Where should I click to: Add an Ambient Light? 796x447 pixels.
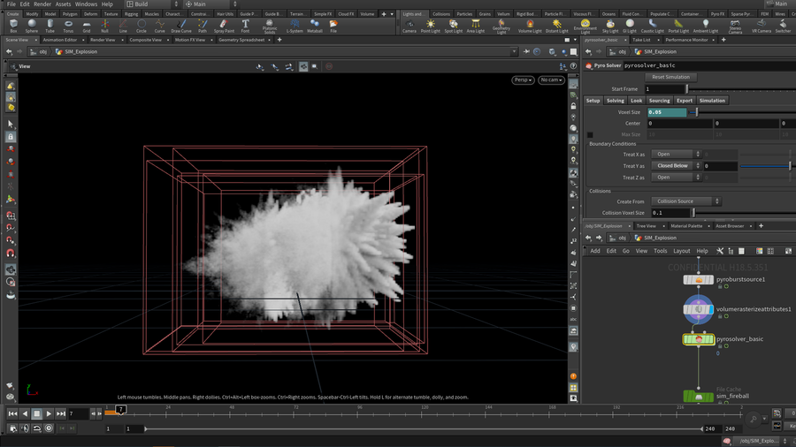click(x=706, y=26)
